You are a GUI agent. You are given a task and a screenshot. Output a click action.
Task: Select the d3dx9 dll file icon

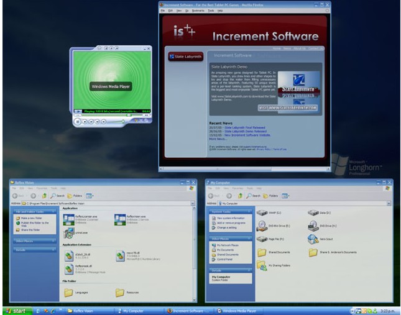[x=68, y=256]
